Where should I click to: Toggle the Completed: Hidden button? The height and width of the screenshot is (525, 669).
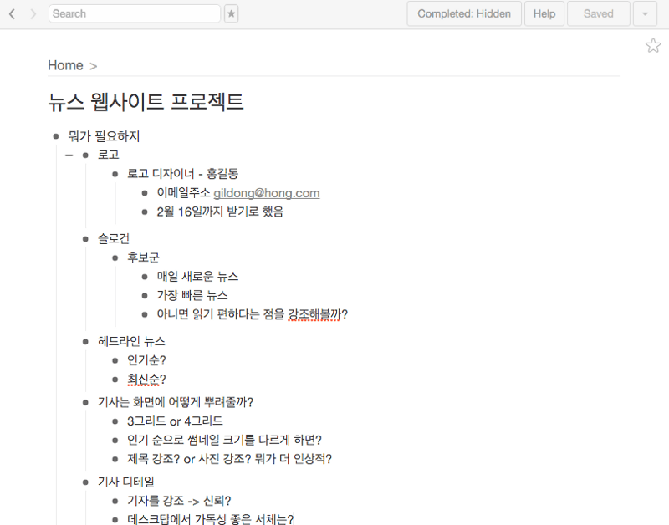pos(463,14)
